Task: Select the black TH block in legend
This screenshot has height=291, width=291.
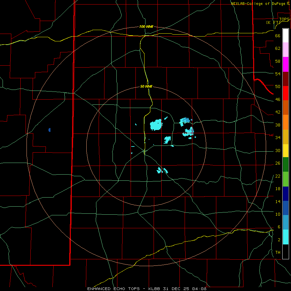Action: pyautogui.click(x=286, y=252)
